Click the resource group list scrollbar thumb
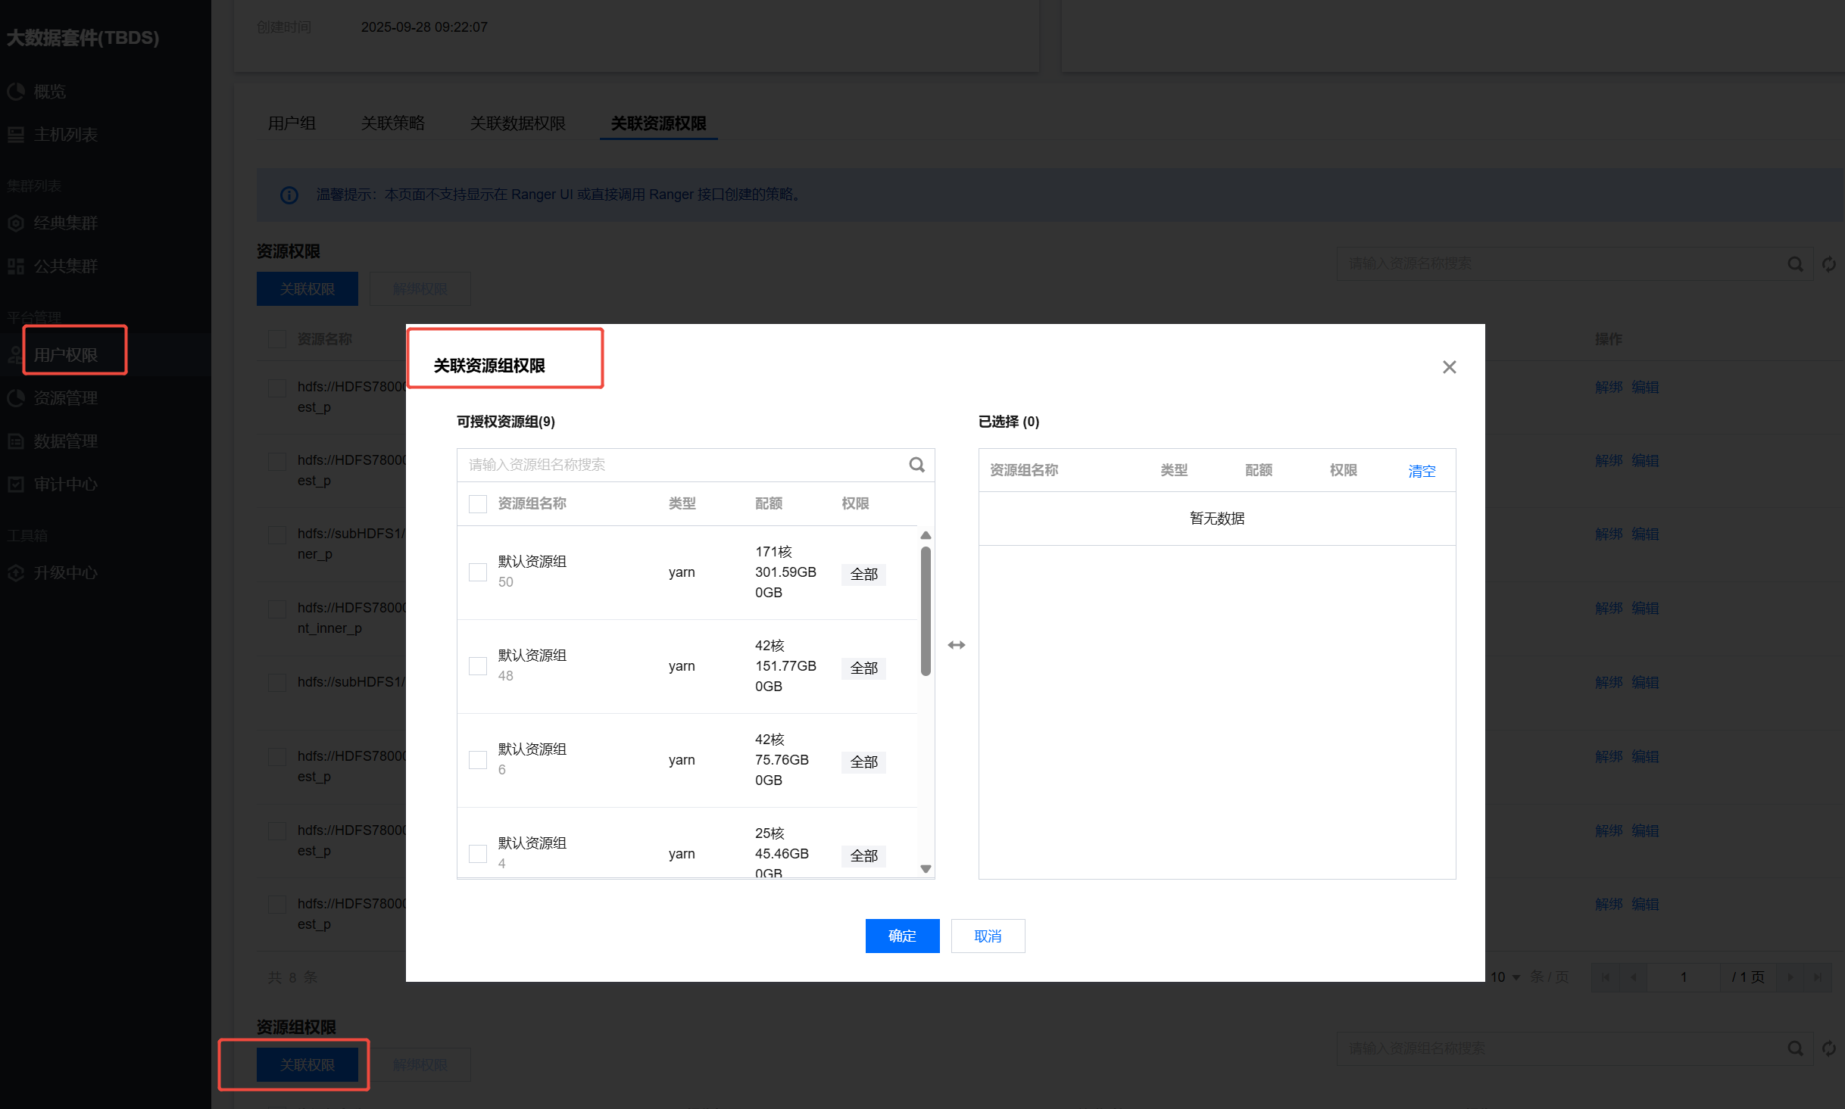Viewport: 1845px width, 1109px height. tap(926, 610)
